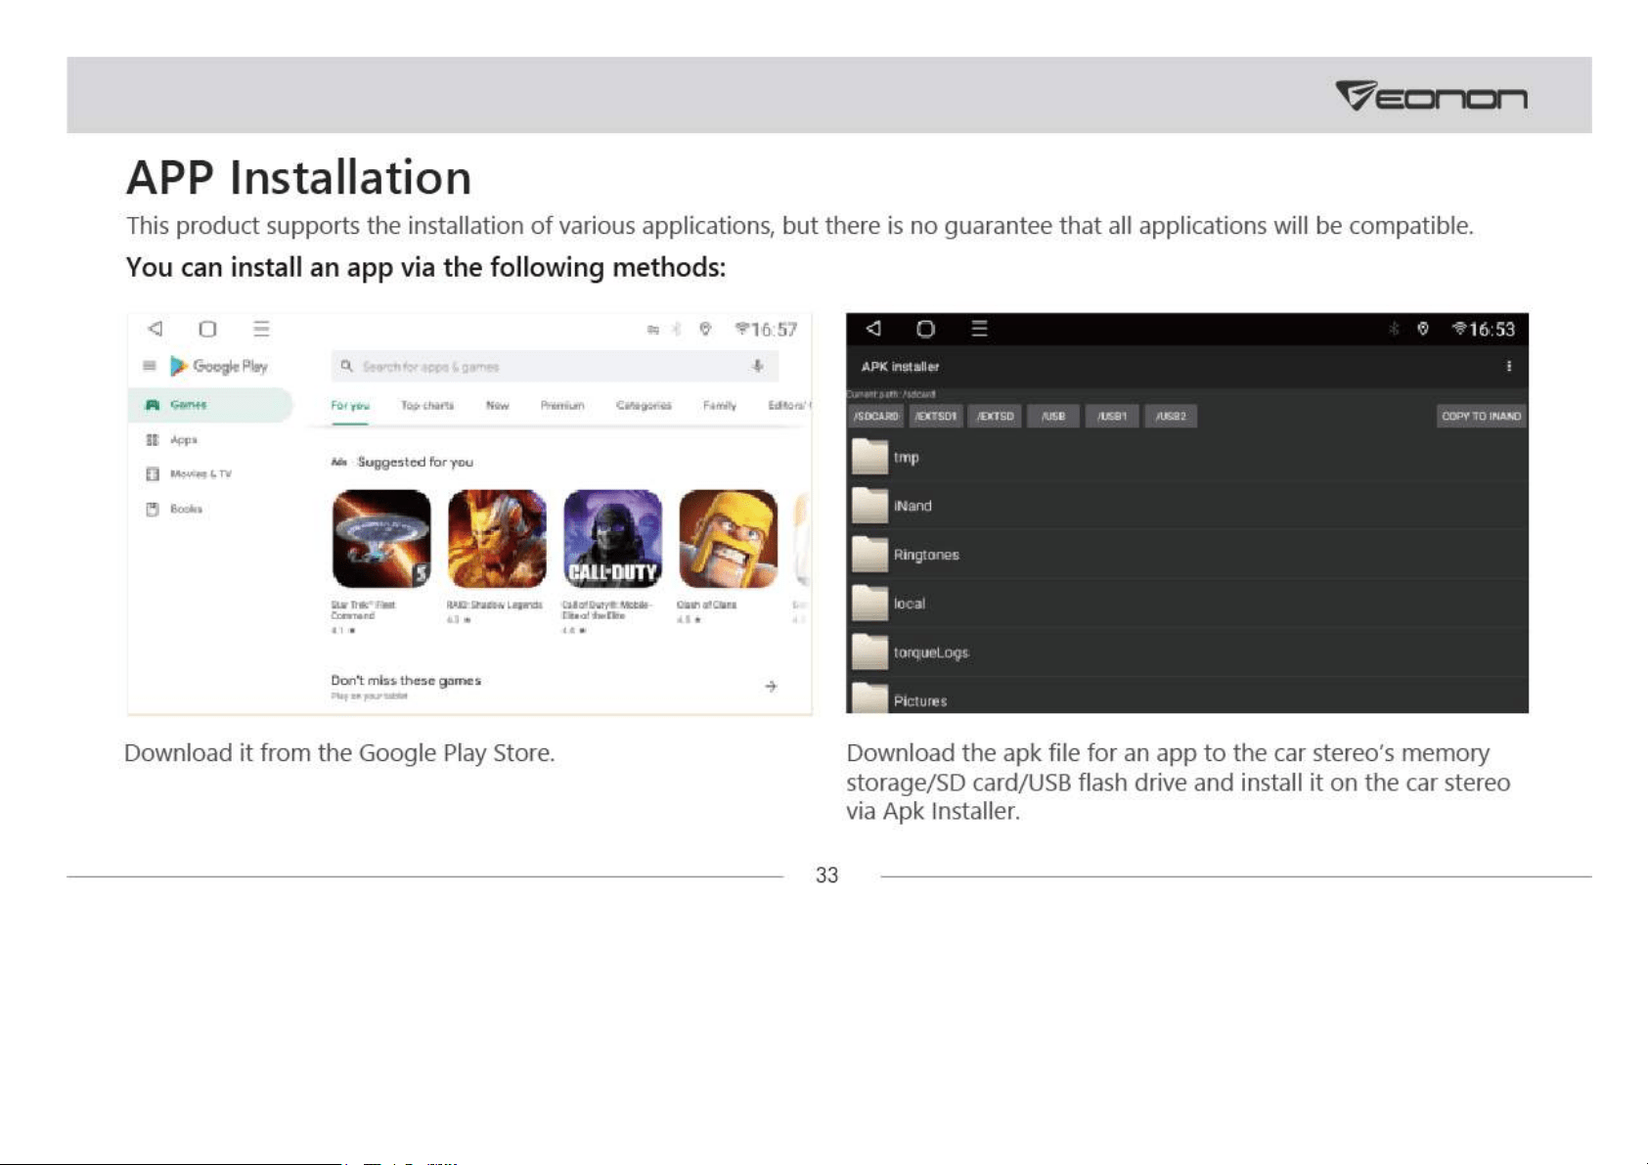Tap the back arrow in APK installer screen
The image size is (1648, 1165).
(x=873, y=329)
